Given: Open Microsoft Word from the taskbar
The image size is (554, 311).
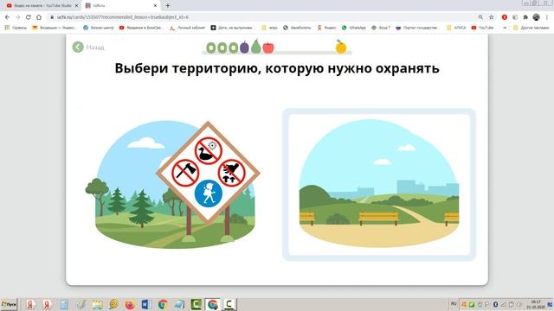Looking at the screenshot, I should pos(146,304).
